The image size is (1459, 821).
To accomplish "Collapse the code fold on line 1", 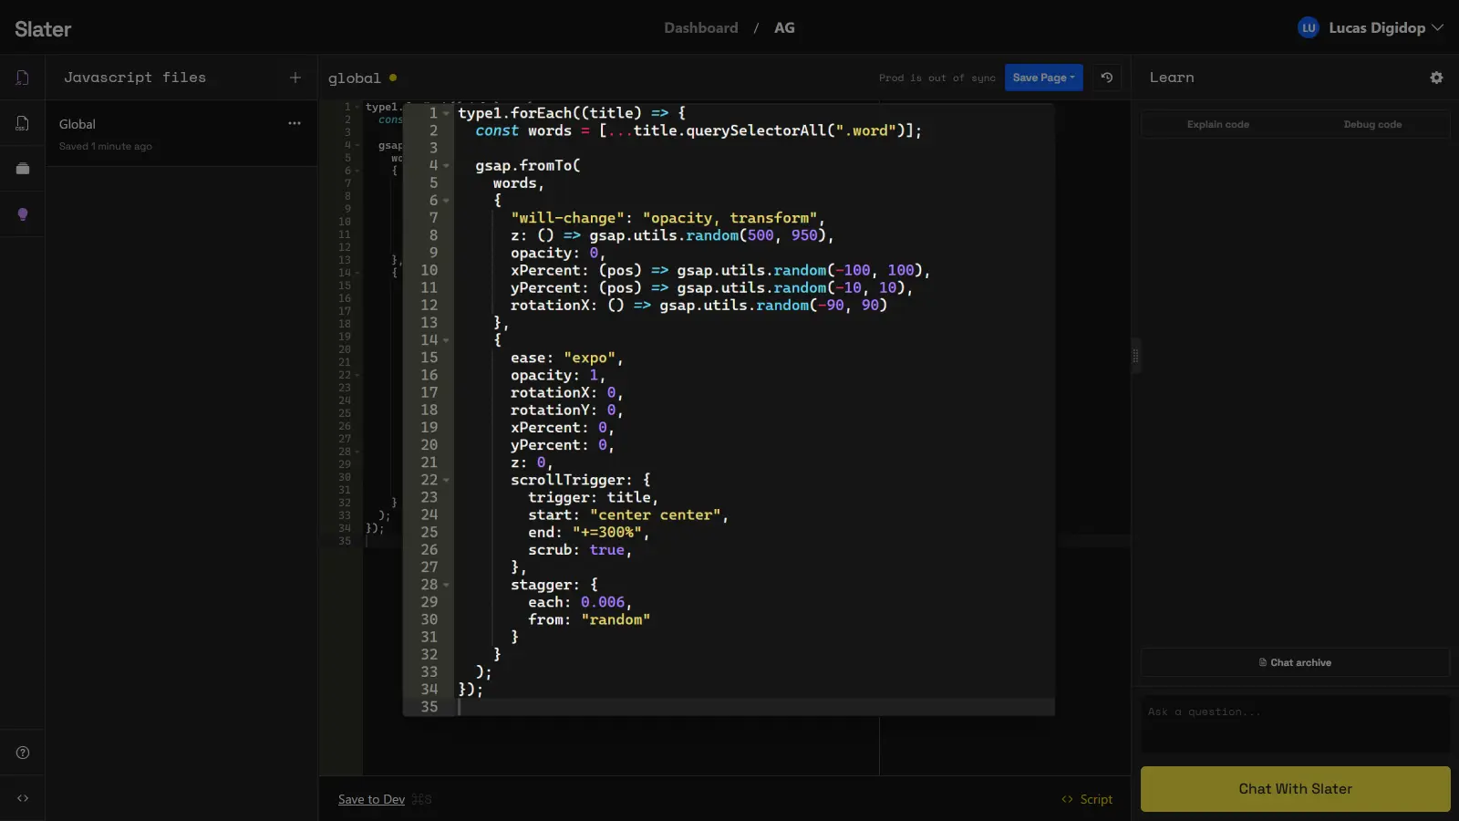I will tap(446, 112).
